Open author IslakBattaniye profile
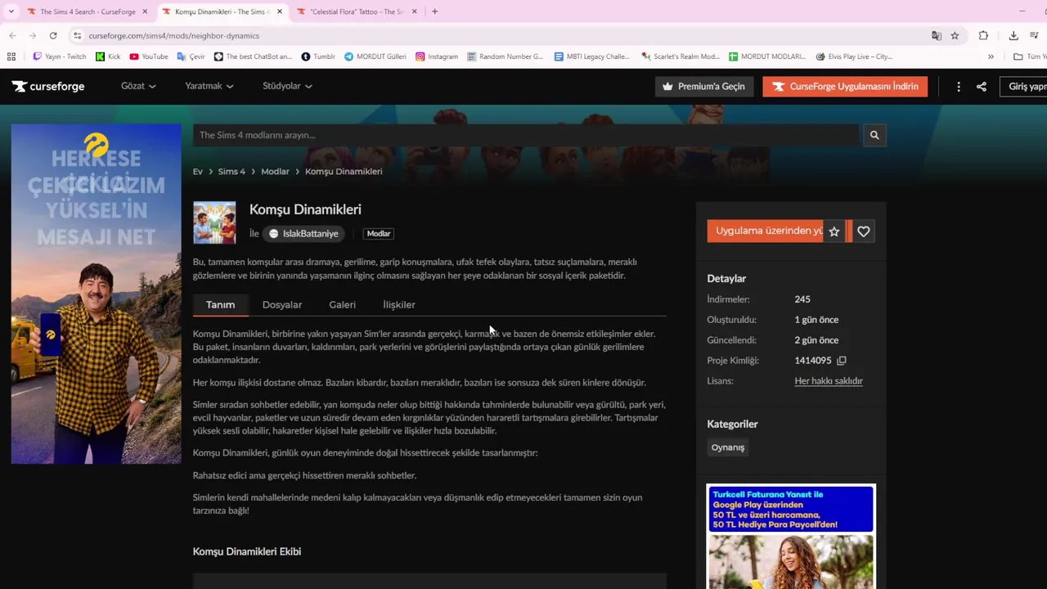 303,233
